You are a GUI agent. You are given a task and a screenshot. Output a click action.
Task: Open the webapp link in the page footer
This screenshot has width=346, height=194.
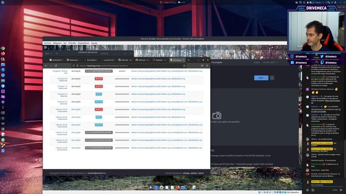tap(186, 173)
